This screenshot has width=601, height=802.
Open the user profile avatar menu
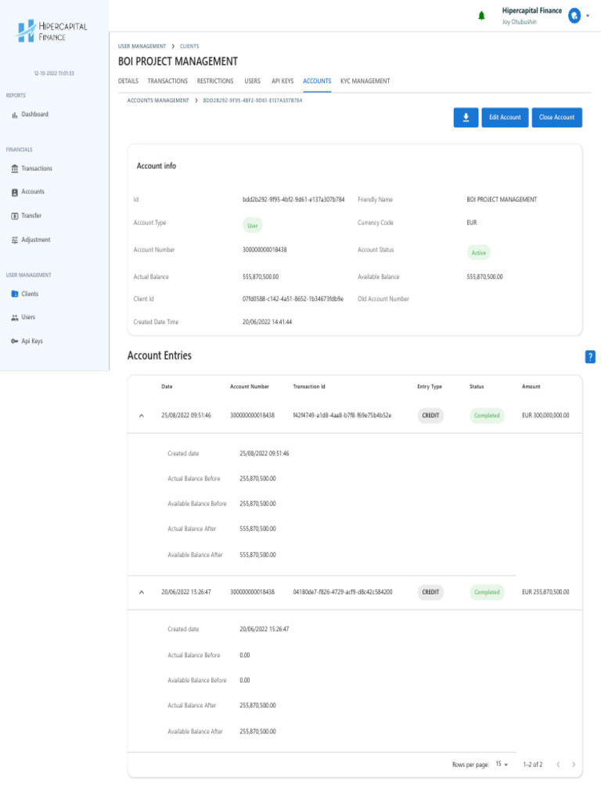pos(574,16)
